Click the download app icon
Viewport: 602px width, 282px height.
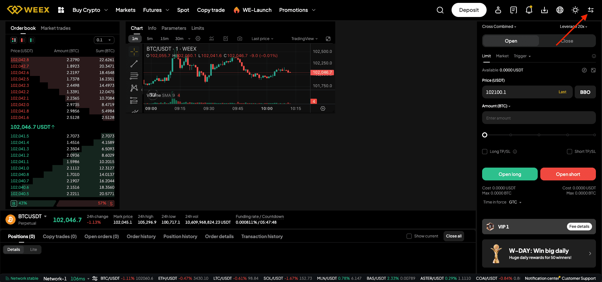(544, 10)
